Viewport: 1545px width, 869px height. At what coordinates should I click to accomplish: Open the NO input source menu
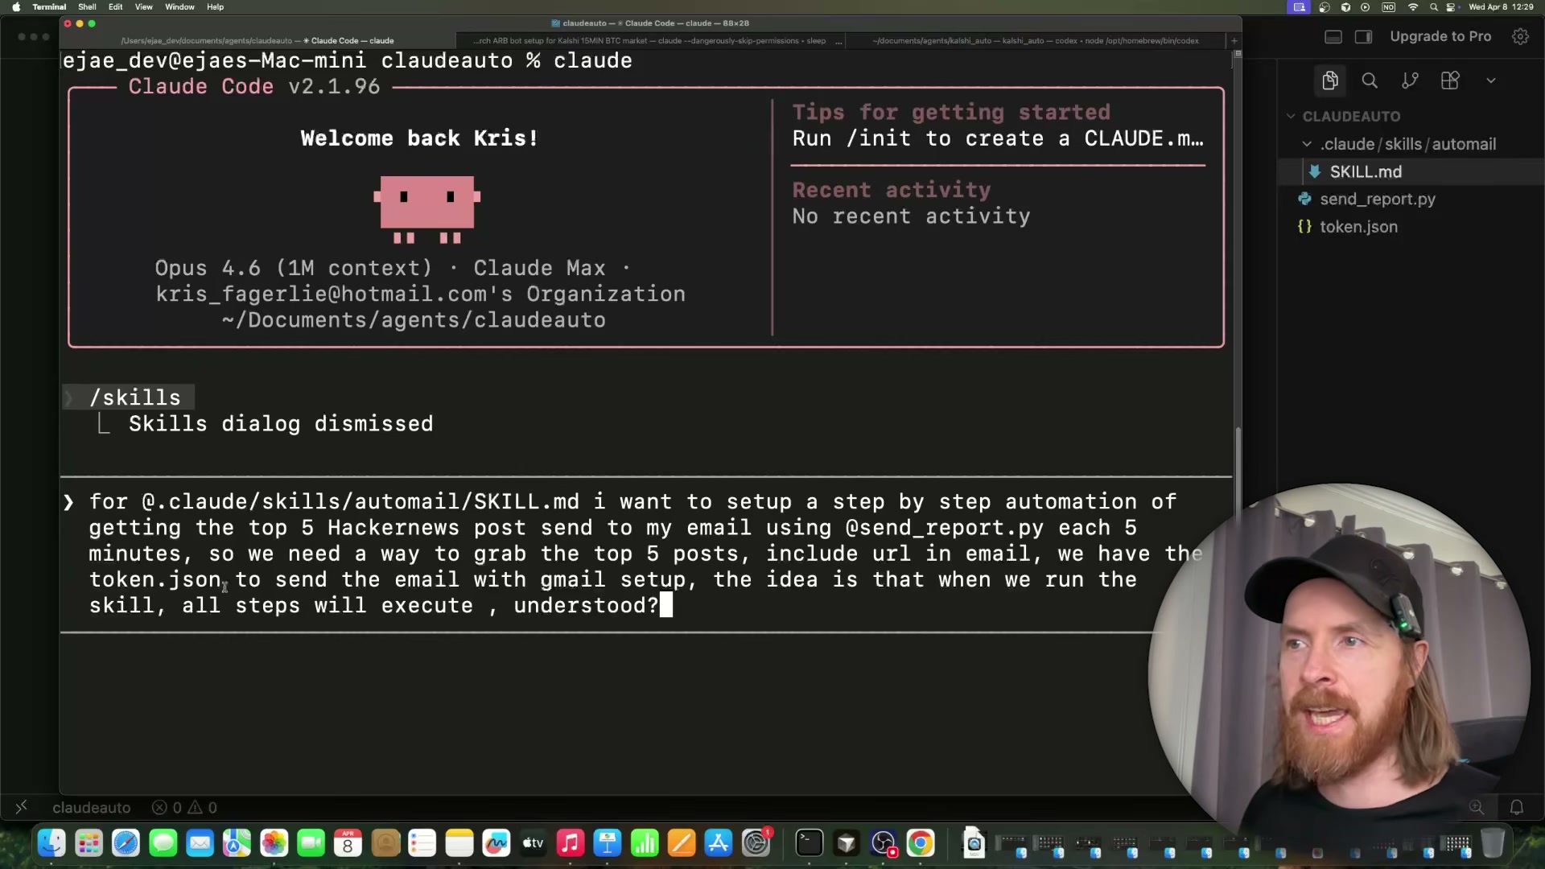(x=1389, y=6)
